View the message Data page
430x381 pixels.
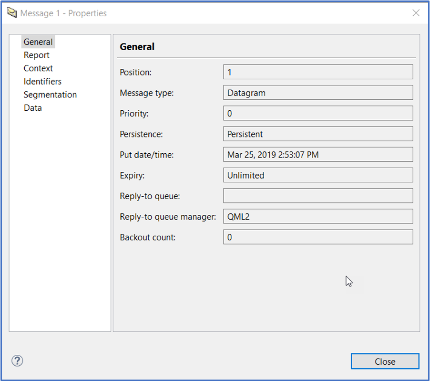pos(33,108)
